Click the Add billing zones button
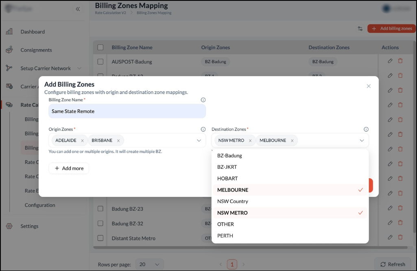 [x=391, y=28]
